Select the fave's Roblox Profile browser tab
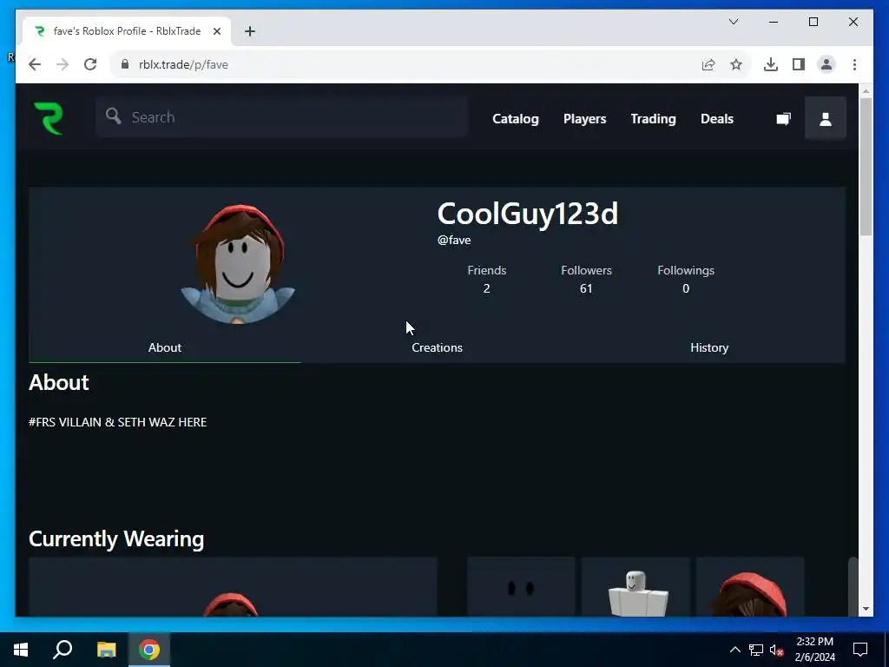This screenshot has width=889, height=667. 127,31
